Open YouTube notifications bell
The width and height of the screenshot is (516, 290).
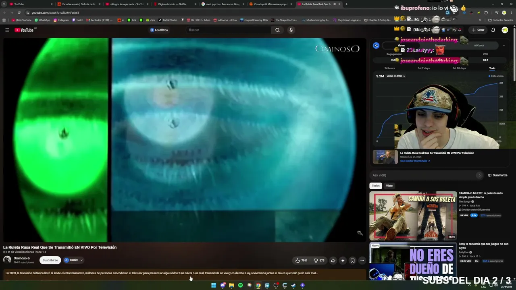point(493,30)
